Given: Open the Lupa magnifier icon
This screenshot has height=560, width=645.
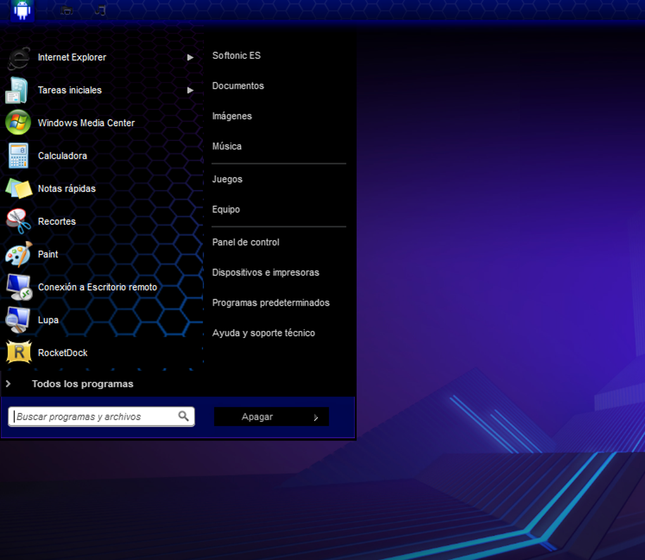Looking at the screenshot, I should 18,320.
